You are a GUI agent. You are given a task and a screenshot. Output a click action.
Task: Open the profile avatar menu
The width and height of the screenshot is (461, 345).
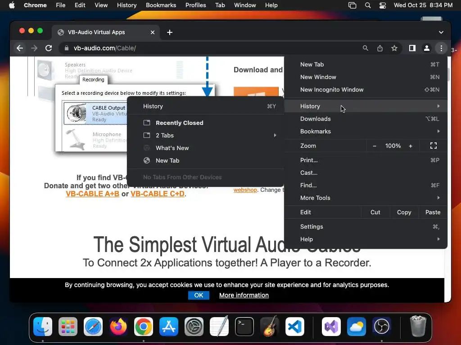427,48
